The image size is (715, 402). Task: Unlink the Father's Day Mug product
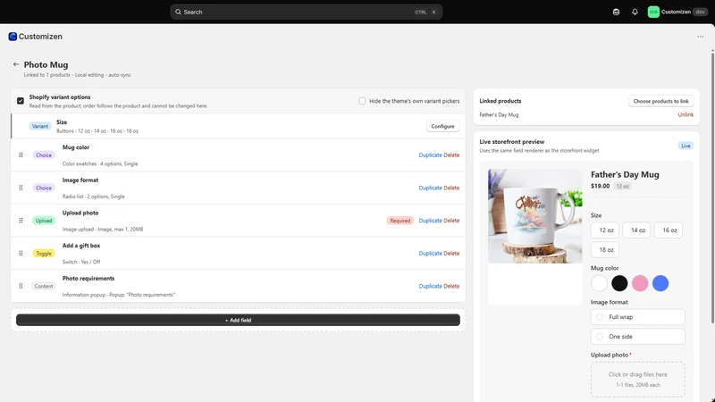pos(686,114)
